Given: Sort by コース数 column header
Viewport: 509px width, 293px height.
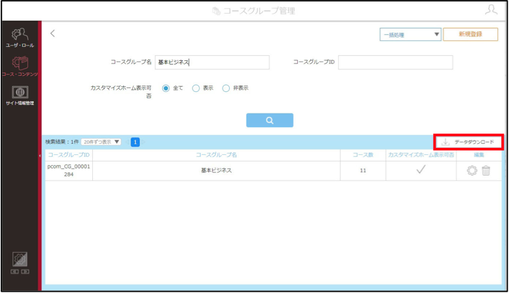Looking at the screenshot, I should point(363,155).
